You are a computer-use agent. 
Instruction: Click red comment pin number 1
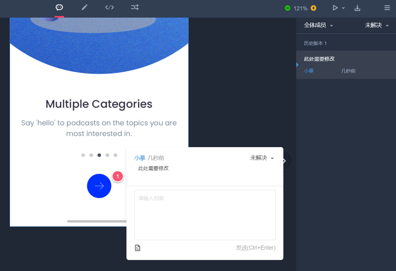click(x=118, y=177)
